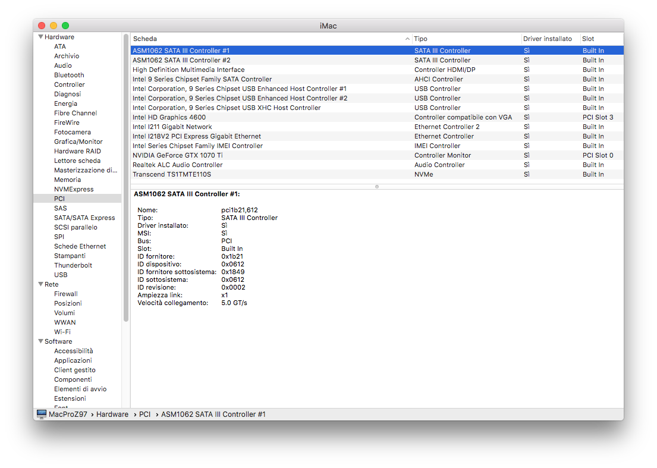This screenshot has height=468, width=657.
Task: Select Lettore scheda in sidebar
Action: [77, 161]
